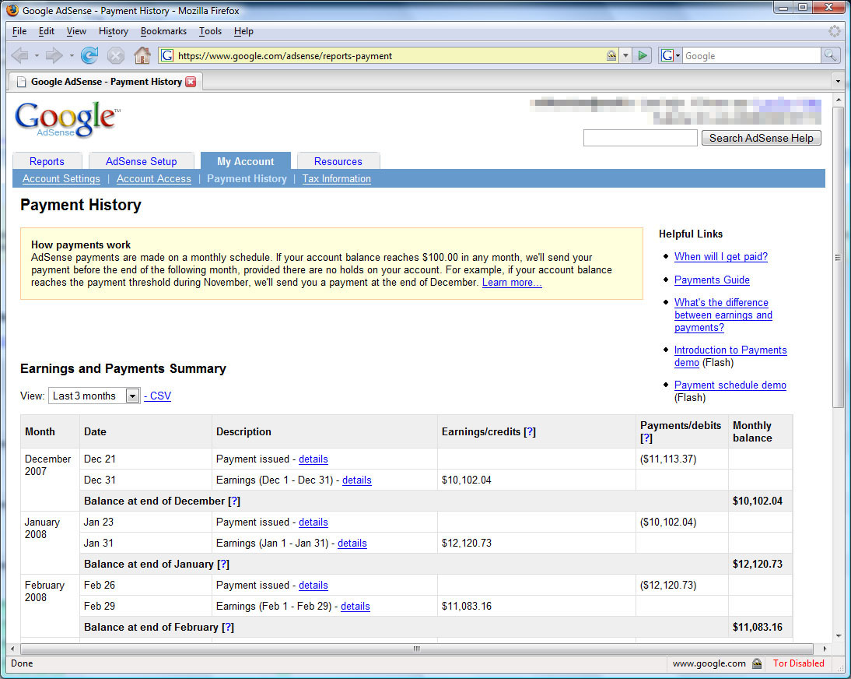The image size is (851, 679).
Task: Open the When will I get paid link
Action: (721, 256)
